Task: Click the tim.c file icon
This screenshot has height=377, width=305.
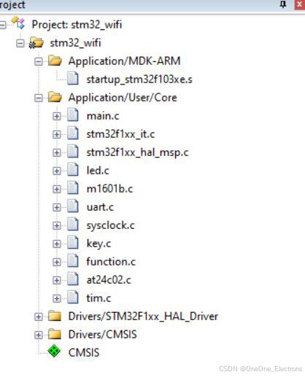Action: pos(73,298)
